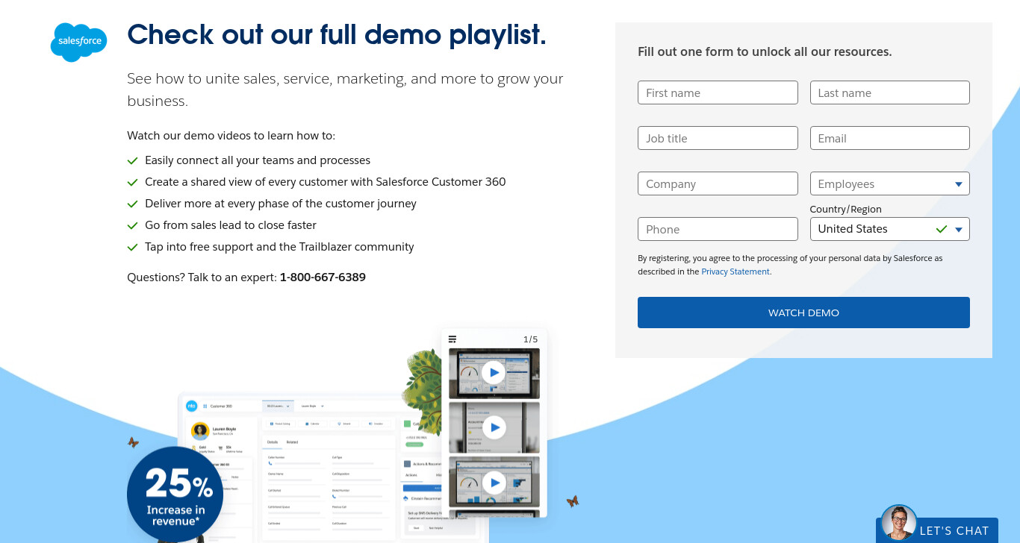
Task: Open the playlist menu icon above videos
Action: (453, 339)
